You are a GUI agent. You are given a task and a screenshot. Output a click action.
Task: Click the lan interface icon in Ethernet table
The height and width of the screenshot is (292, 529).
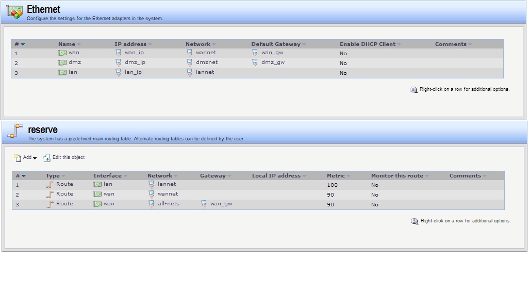coord(62,73)
